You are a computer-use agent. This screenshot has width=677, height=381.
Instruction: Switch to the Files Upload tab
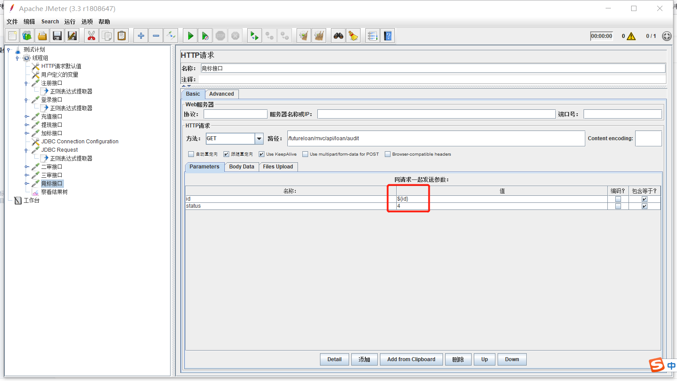[278, 167]
